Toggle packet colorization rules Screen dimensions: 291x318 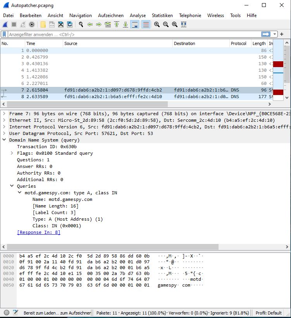[146, 24]
